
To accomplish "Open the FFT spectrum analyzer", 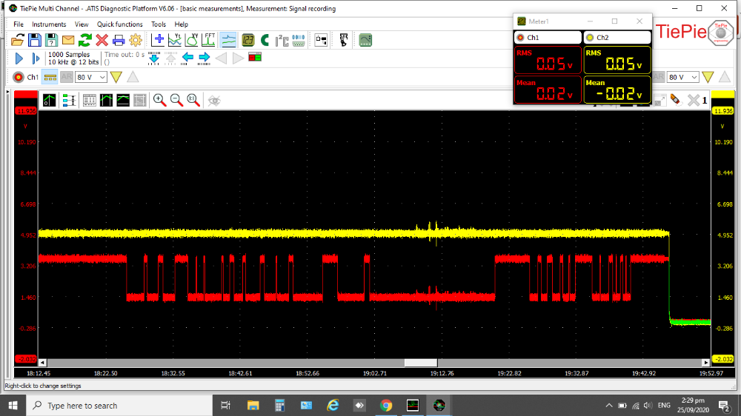I will (x=210, y=40).
